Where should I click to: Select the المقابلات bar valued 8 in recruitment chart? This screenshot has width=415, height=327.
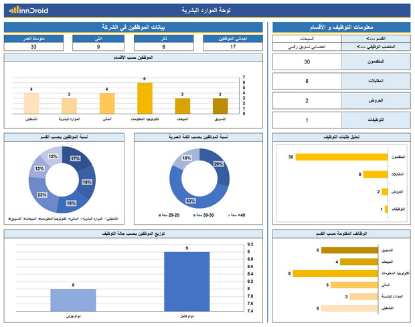tap(376, 175)
